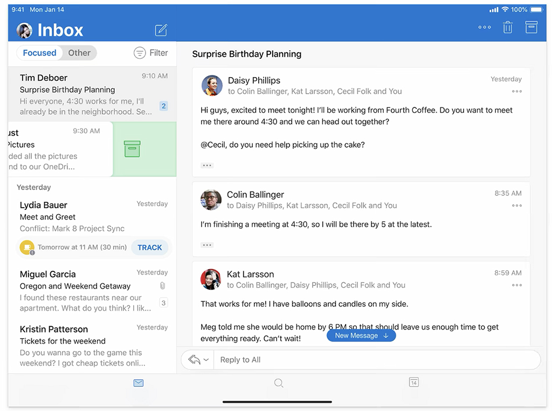This screenshot has height=411, width=552.
Task: Click the archive box icon in header
Action: 532,27
